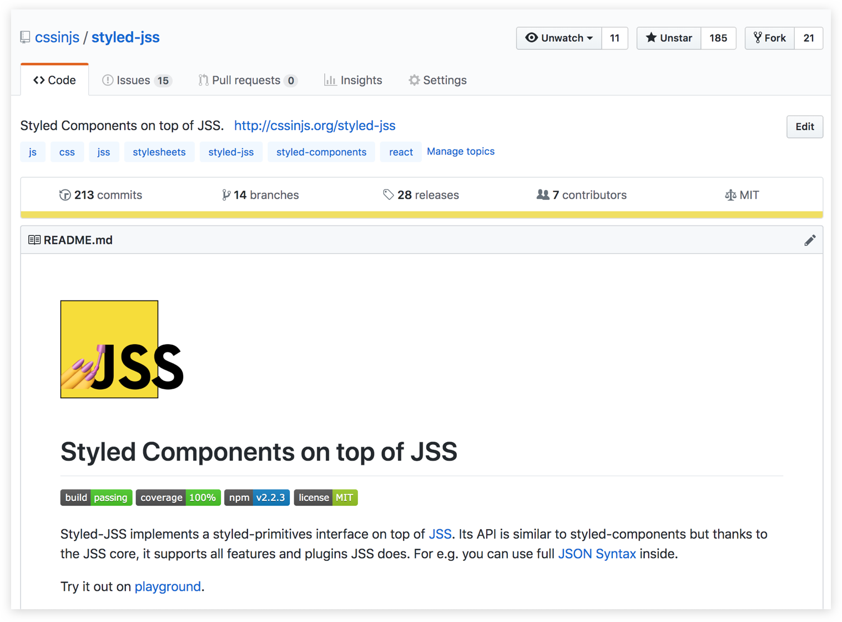Click the license MIT badge
This screenshot has width=842, height=622.
coord(326,498)
